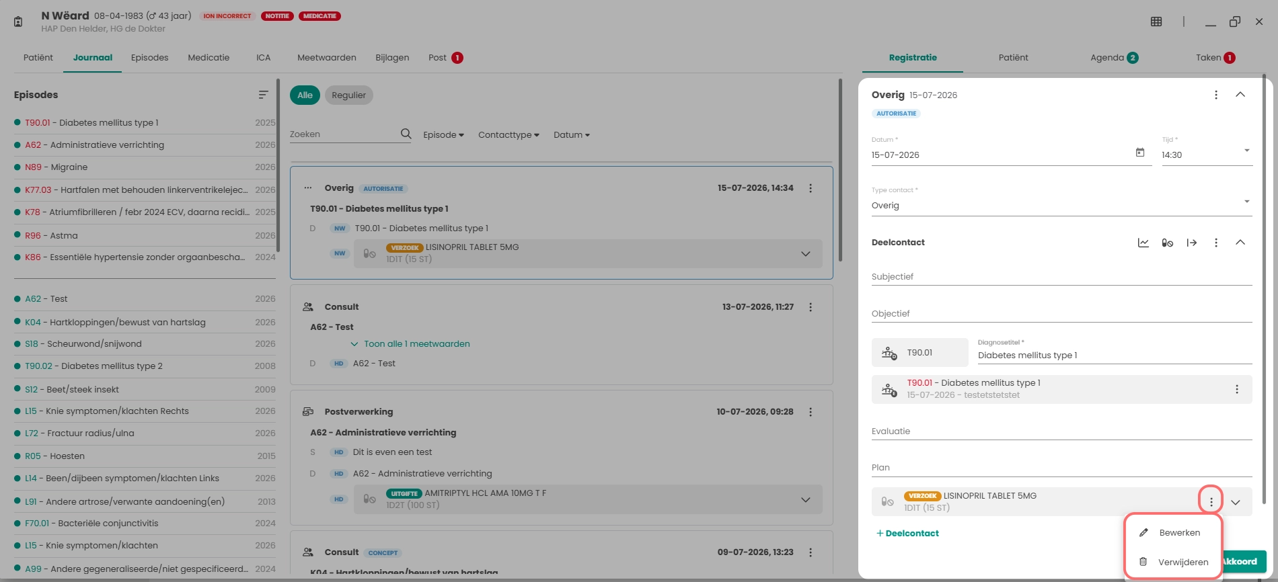Open the Tijd 14:30 dropdown
The height and width of the screenshot is (582, 1278).
point(1207,154)
